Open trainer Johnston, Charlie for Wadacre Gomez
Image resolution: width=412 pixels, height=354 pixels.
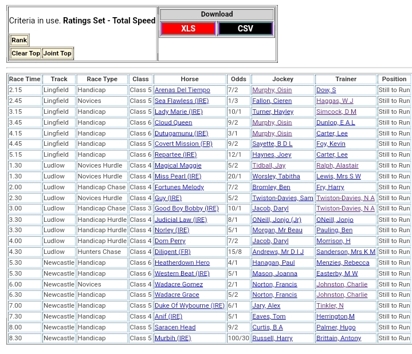coord(342,284)
